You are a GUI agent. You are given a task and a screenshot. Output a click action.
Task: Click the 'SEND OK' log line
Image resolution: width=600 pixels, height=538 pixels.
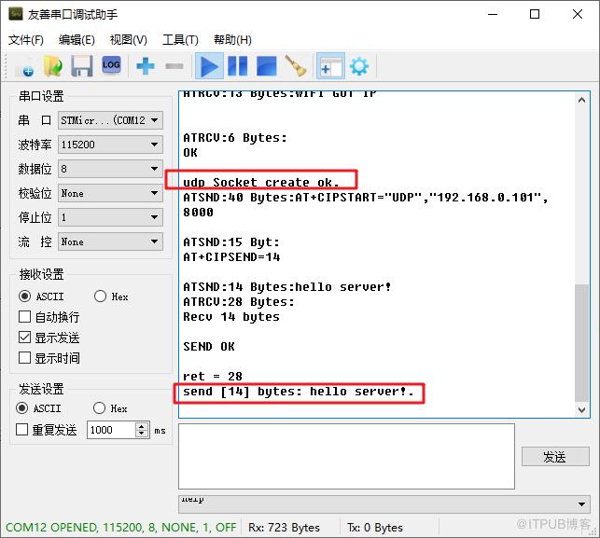tap(209, 347)
